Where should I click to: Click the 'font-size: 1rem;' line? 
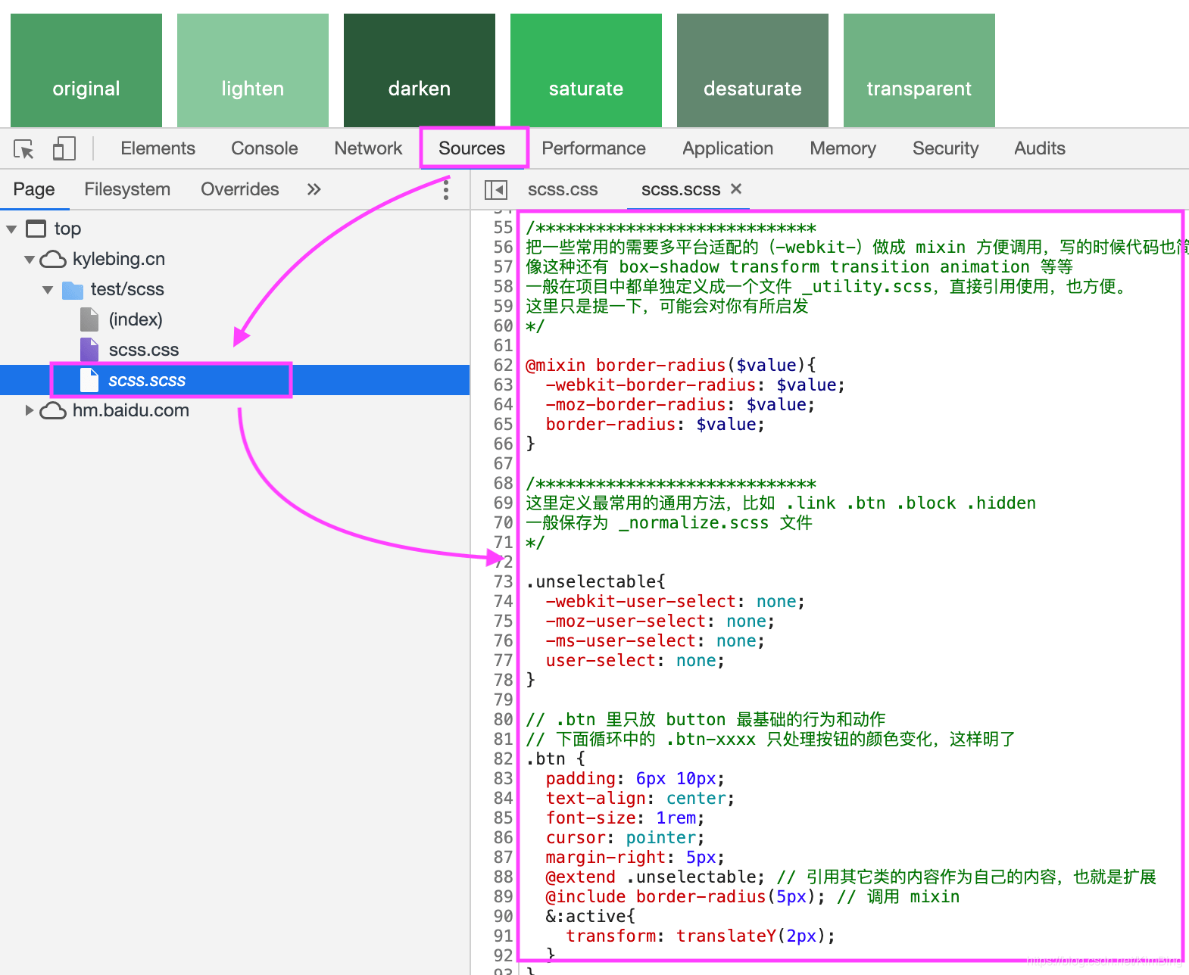click(626, 818)
